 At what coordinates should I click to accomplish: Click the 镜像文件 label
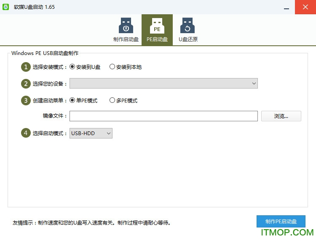55,116
